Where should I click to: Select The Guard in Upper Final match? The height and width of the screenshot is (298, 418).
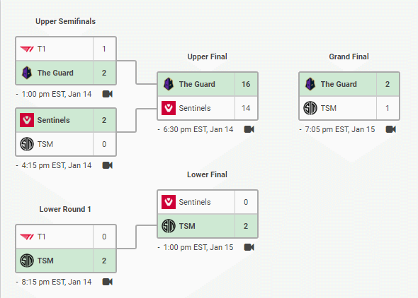[x=208, y=84]
